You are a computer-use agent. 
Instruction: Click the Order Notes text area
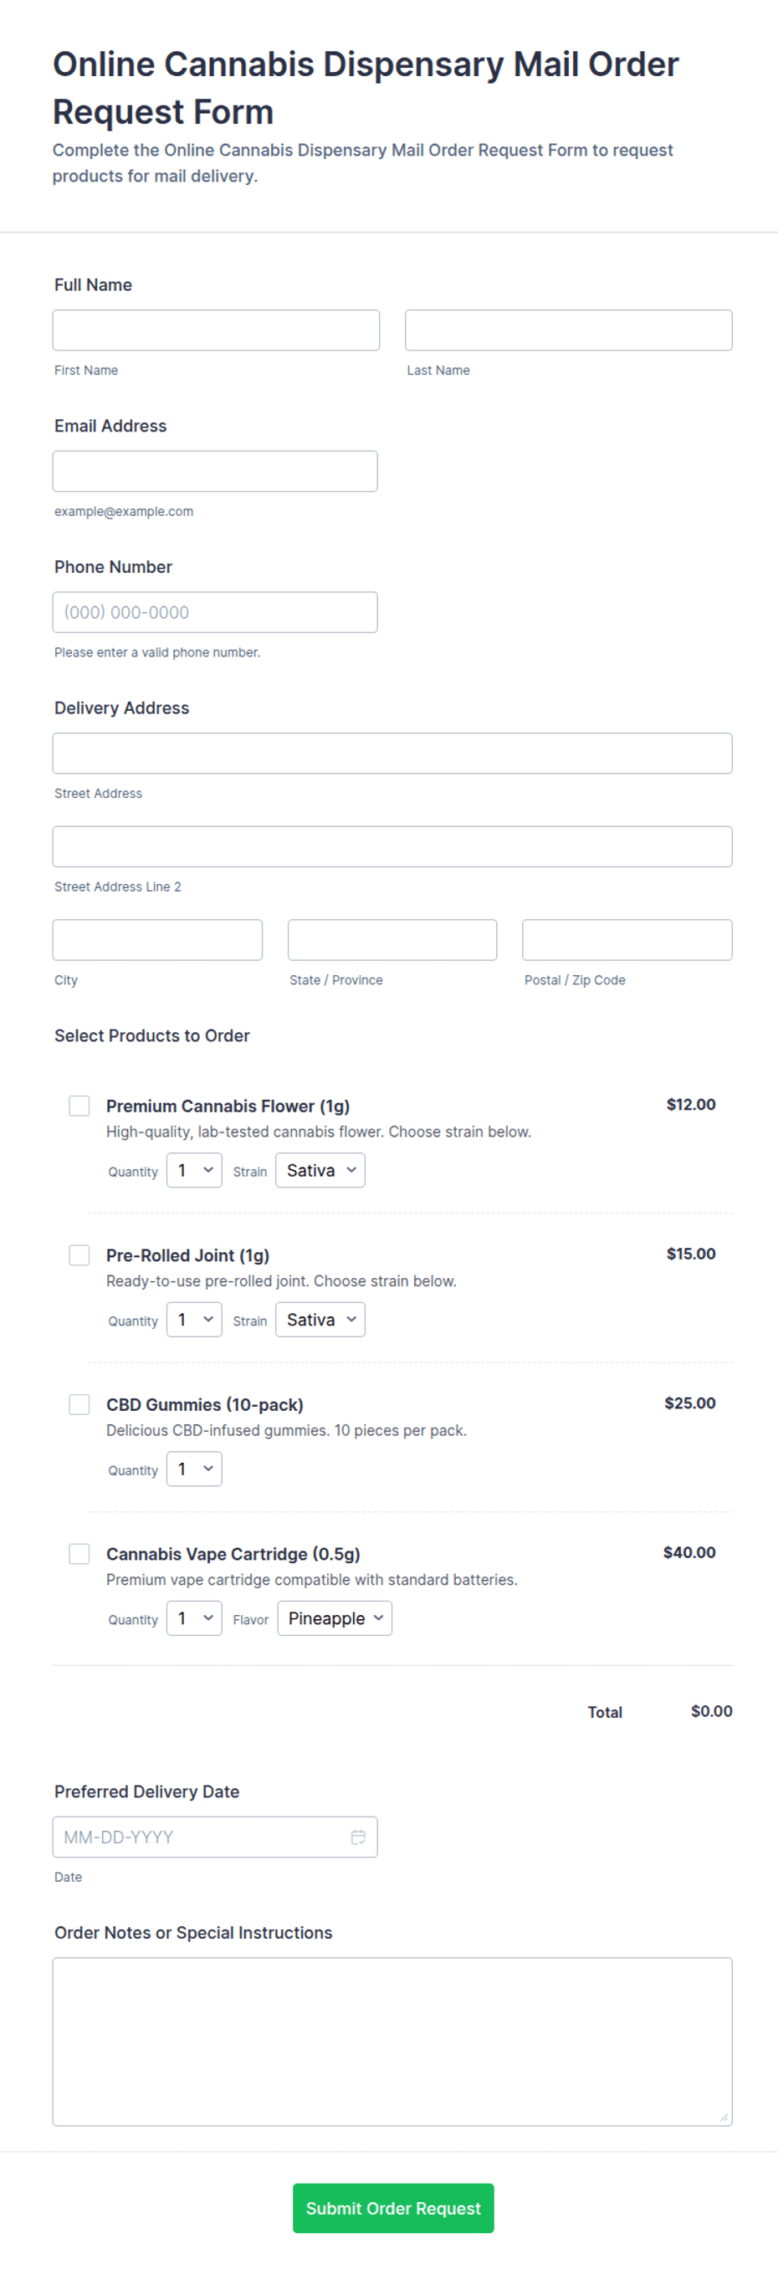pyautogui.click(x=392, y=2041)
